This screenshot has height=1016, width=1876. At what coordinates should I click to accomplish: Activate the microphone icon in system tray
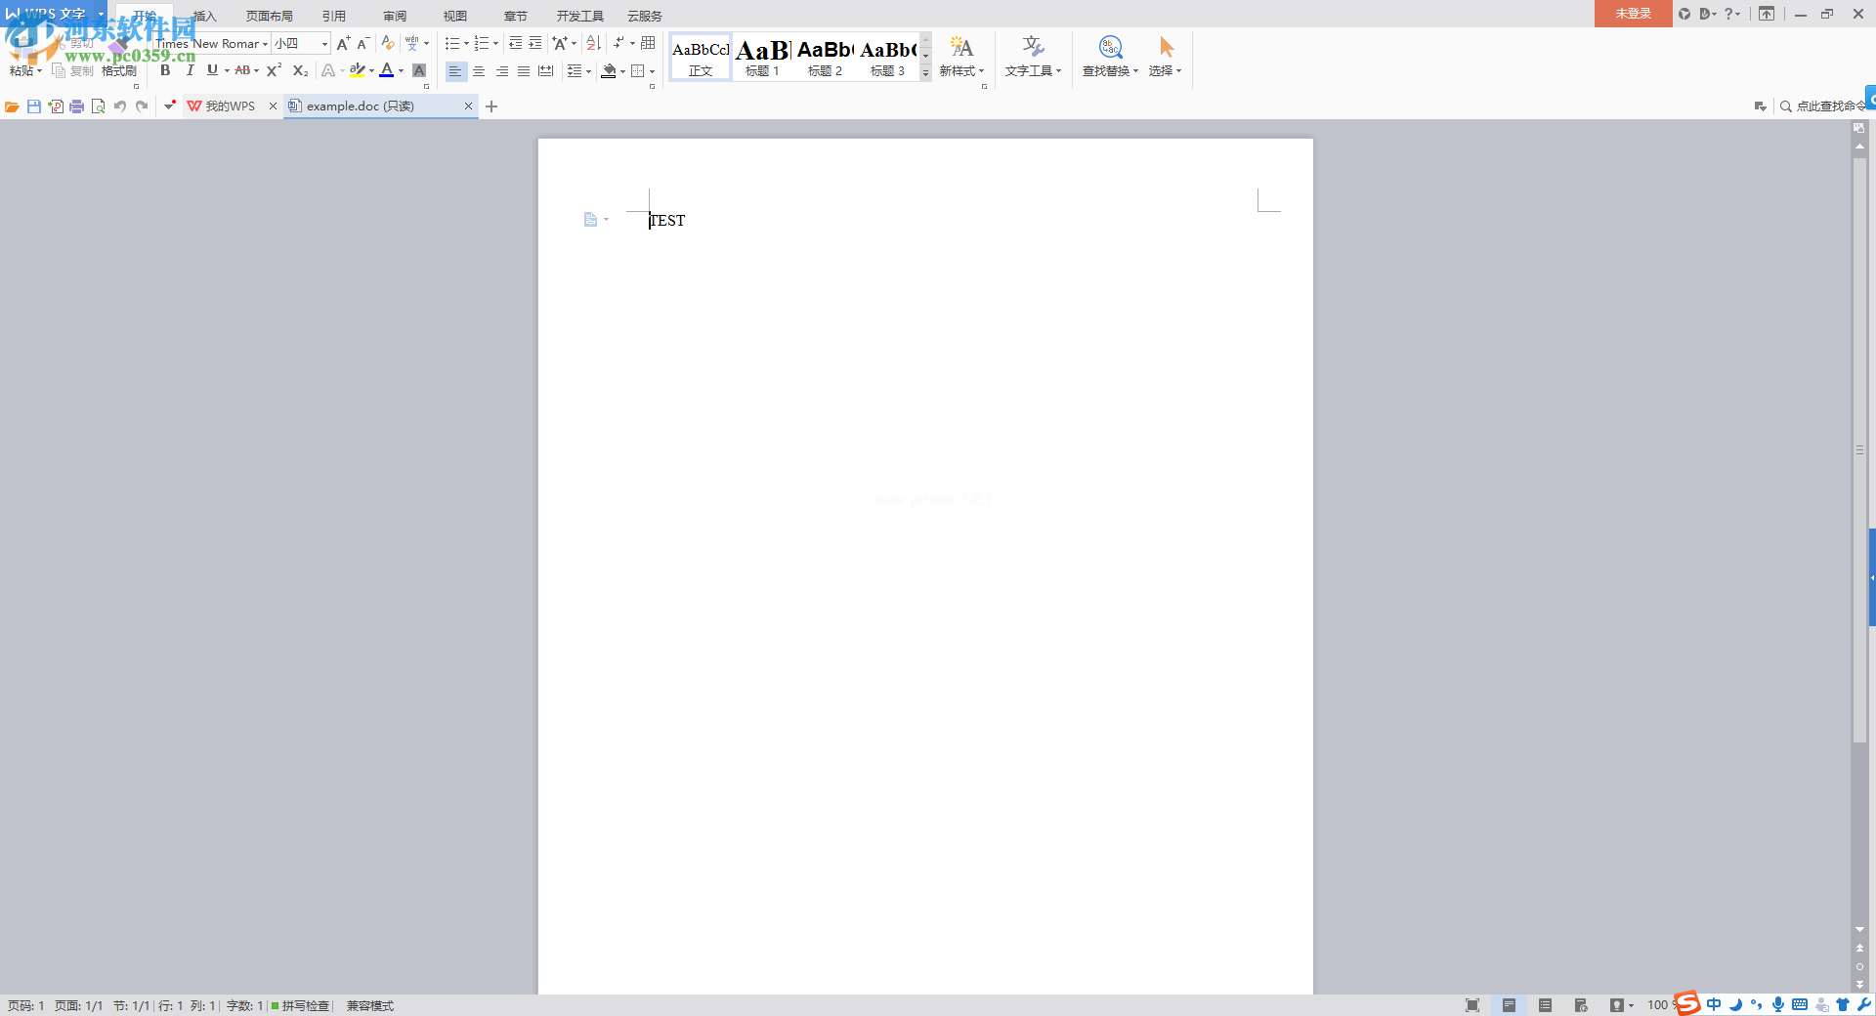[1777, 1005]
